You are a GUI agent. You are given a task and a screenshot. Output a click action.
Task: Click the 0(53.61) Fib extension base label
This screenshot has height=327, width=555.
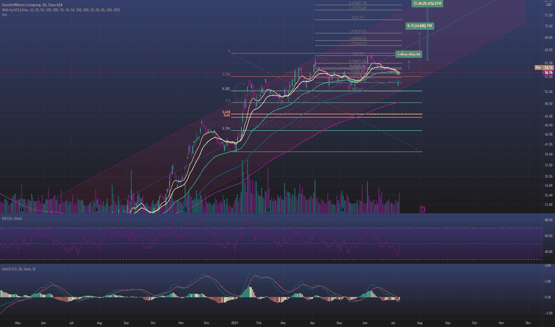point(357,89)
